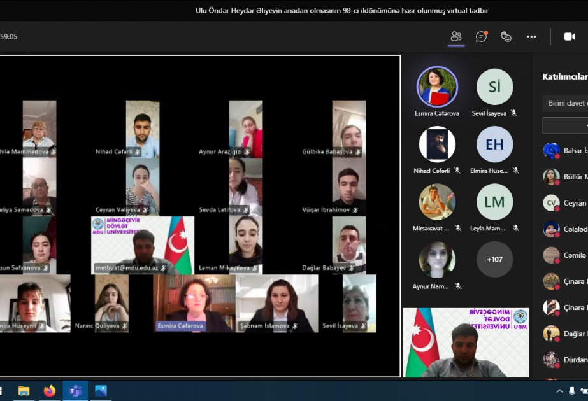Open Firefox from the taskbar
The width and height of the screenshot is (588, 401).
click(49, 391)
